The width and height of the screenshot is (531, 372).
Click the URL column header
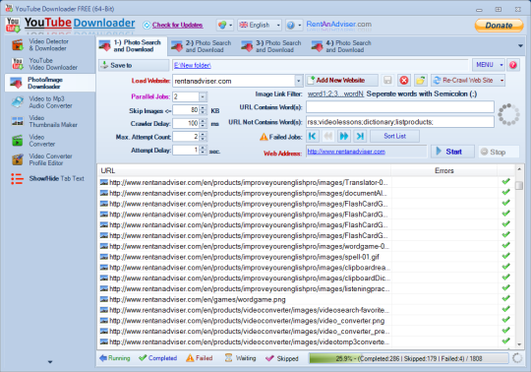[245, 170]
